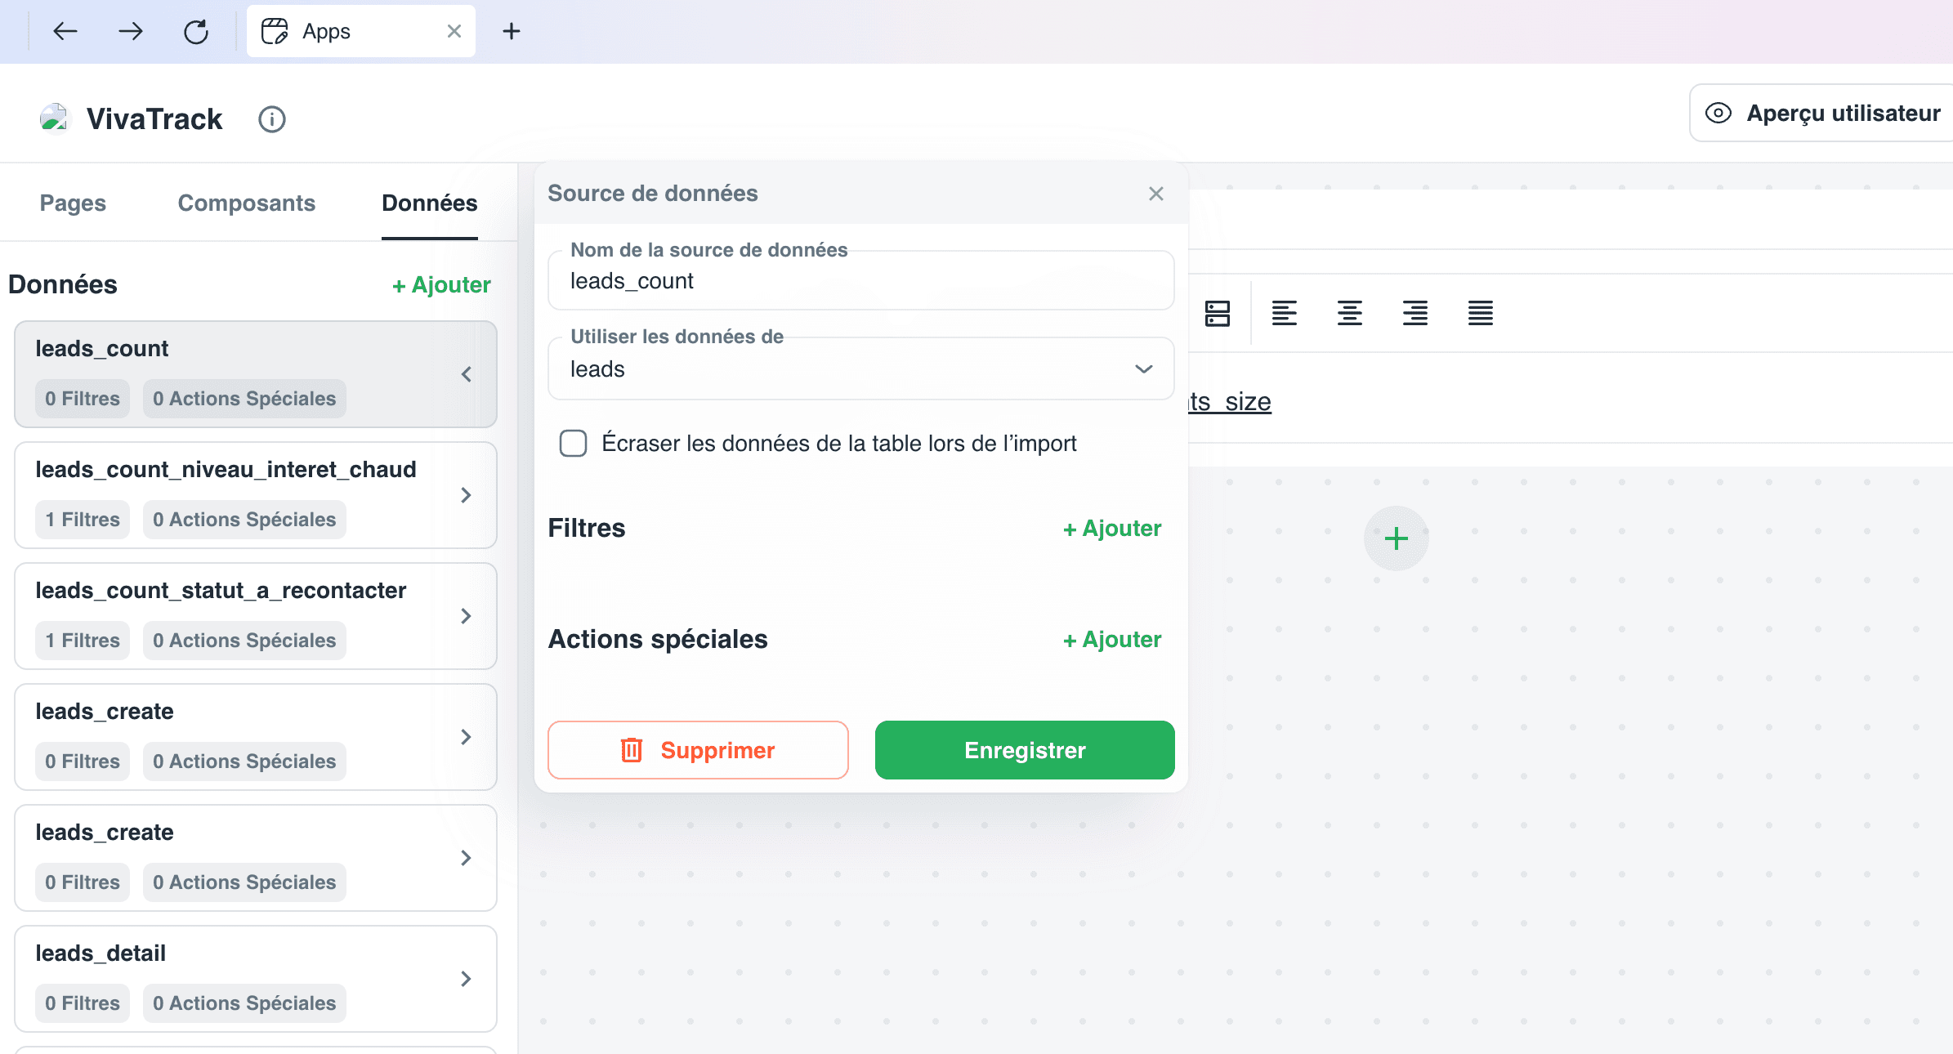Open a new browser tab with plus
The image size is (1953, 1054).
[512, 31]
